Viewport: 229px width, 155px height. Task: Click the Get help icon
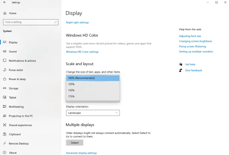(x=181, y=64)
